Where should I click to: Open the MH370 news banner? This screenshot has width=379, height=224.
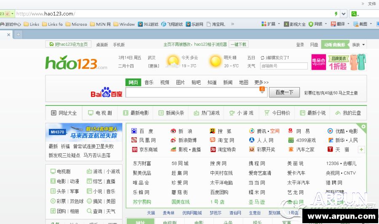(84, 132)
